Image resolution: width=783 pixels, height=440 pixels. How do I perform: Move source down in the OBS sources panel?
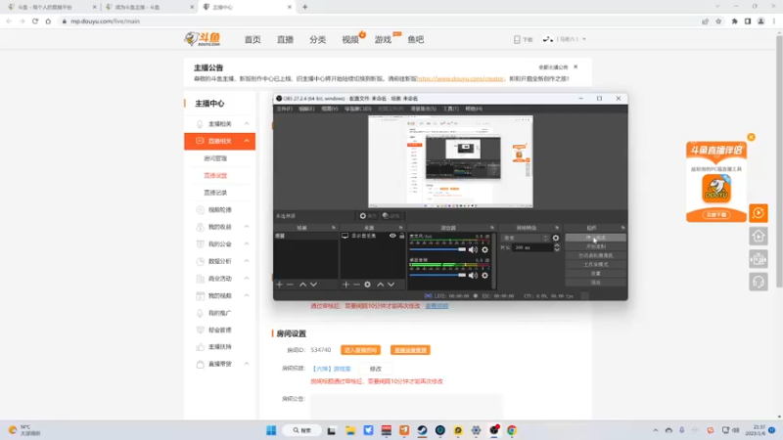coord(391,285)
